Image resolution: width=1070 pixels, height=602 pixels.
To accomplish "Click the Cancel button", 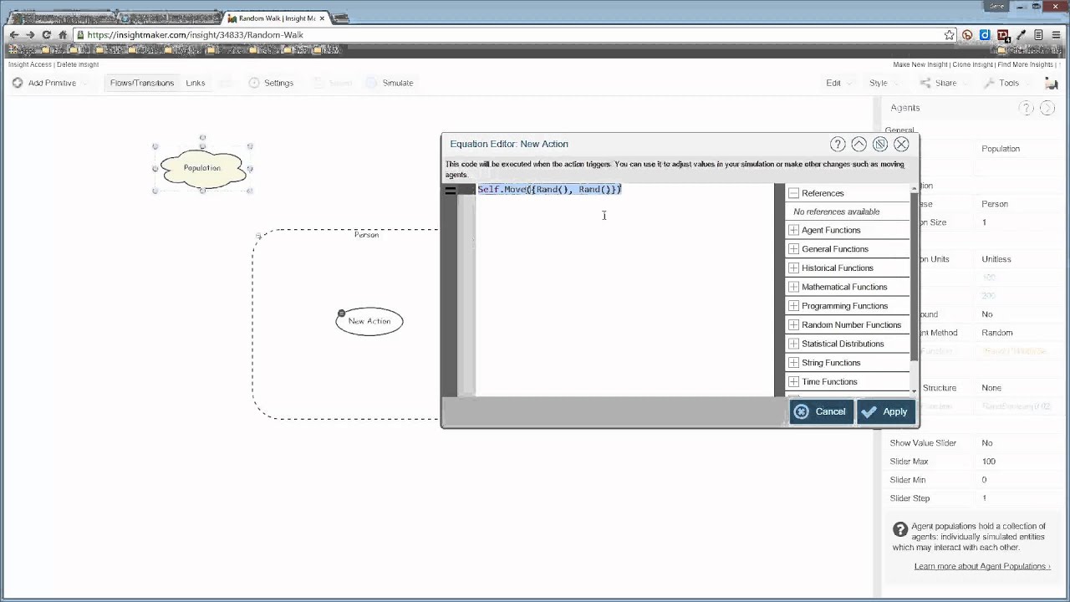I will click(821, 411).
